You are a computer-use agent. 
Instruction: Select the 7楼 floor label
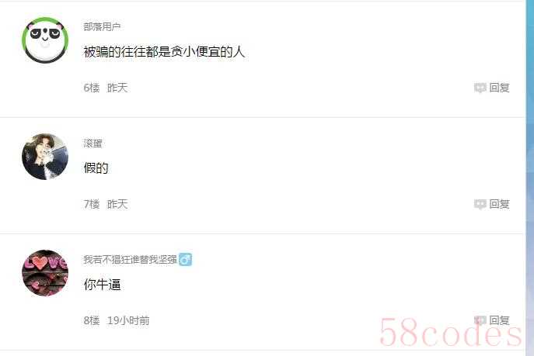[92, 204]
